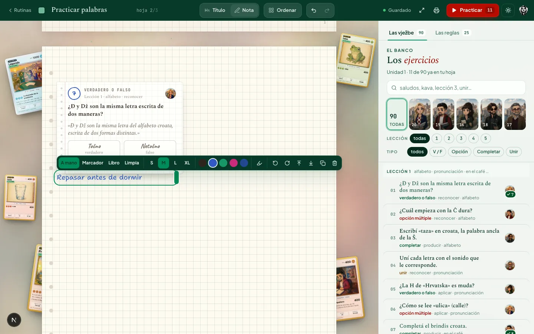
Task: Select the Título heading tool
Action: (215, 10)
